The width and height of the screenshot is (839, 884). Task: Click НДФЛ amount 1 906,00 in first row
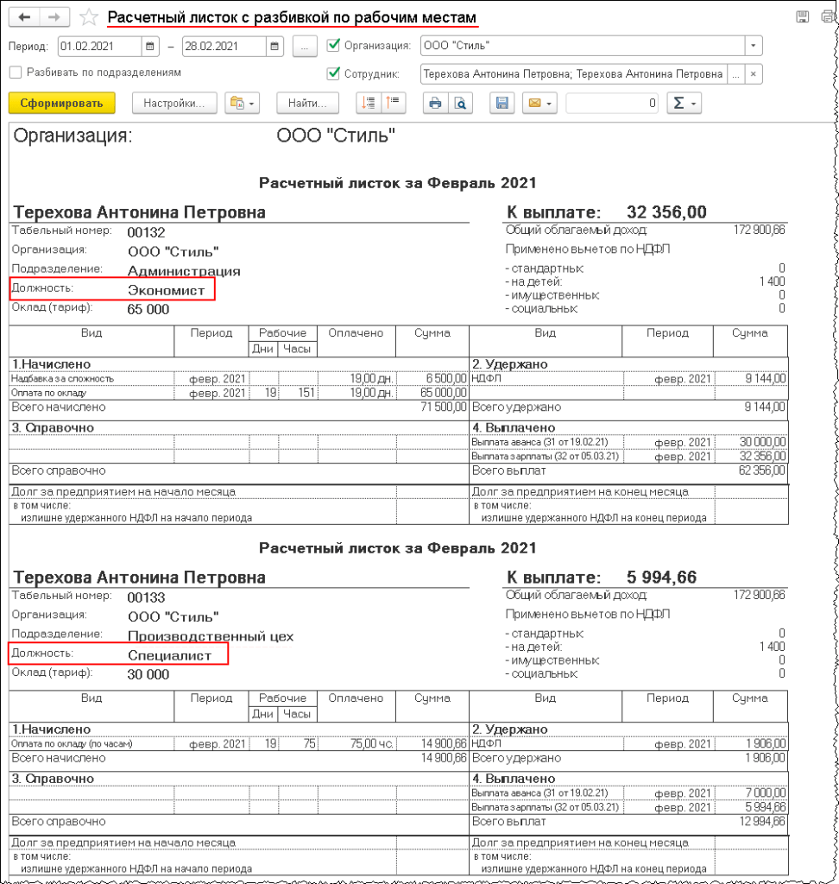tap(765, 744)
